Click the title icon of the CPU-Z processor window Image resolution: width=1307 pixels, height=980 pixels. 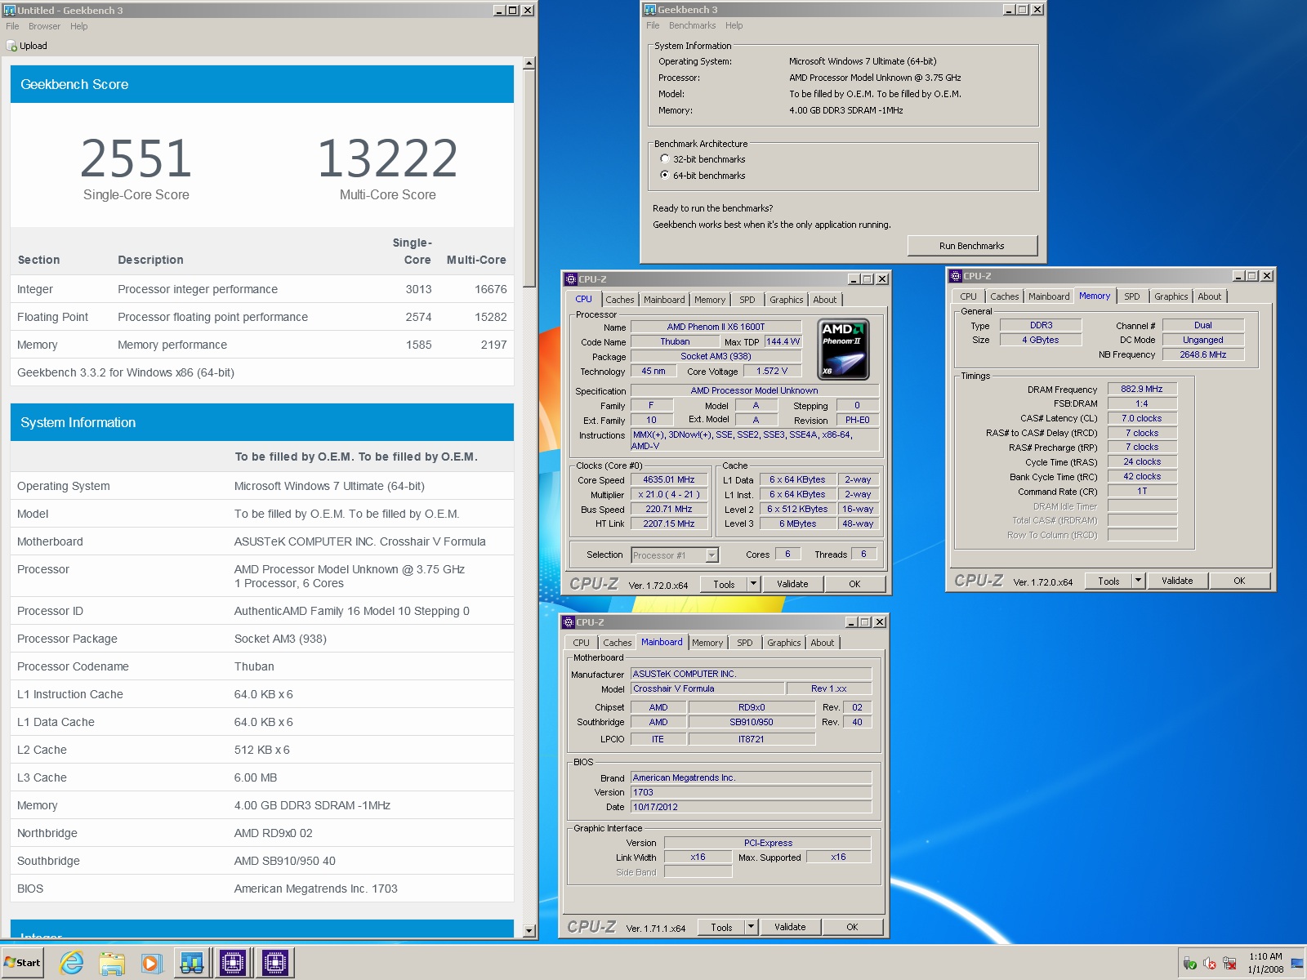pos(571,279)
